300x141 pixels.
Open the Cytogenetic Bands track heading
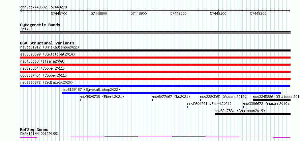click(40, 25)
